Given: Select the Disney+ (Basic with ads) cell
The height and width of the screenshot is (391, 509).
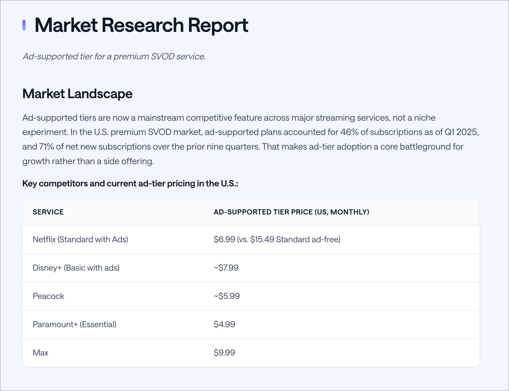Looking at the screenshot, I should pyautogui.click(x=76, y=268).
